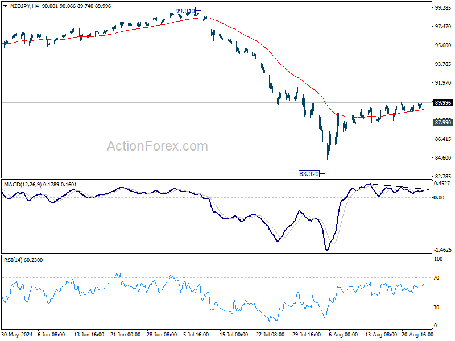This screenshot has height=341, width=455.
Task: Select the 13 Jun 16:00 time label
Action: (89, 335)
